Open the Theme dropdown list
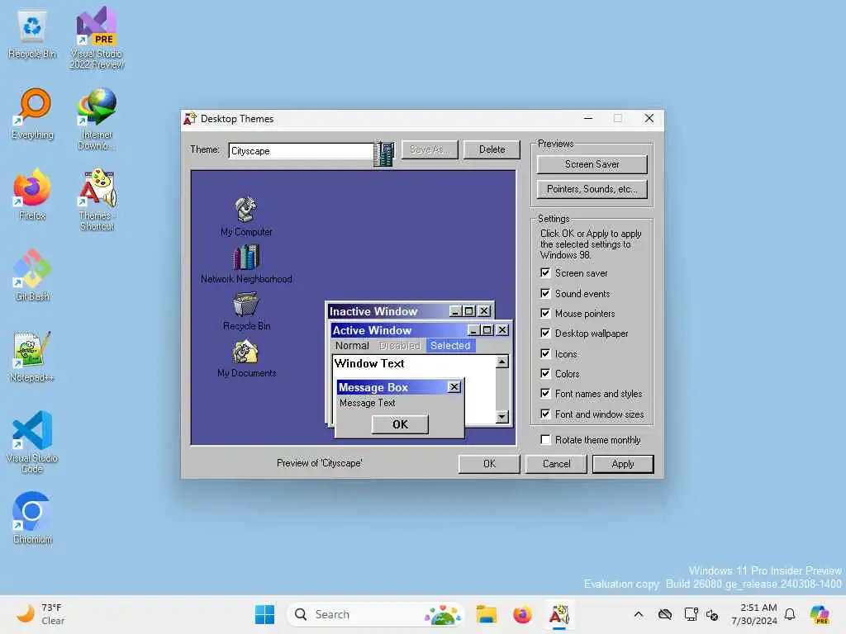Screen dimensions: 846x634 point(384,154)
